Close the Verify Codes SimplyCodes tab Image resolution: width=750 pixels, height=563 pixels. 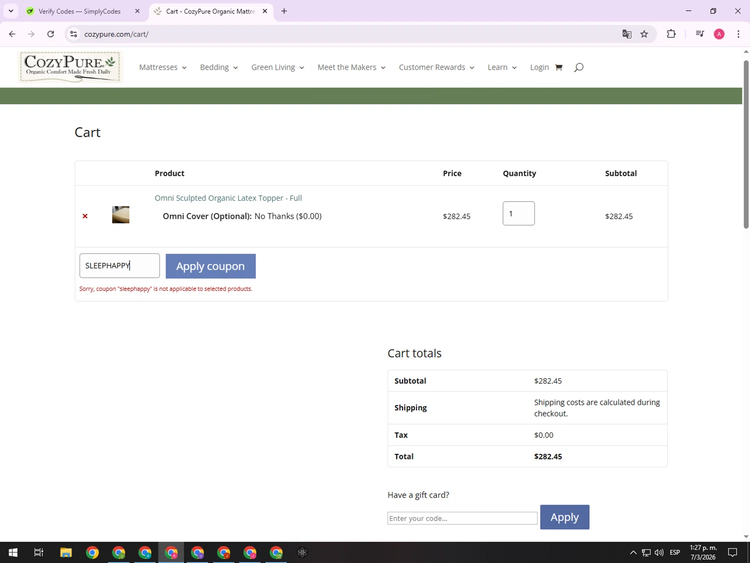pyautogui.click(x=137, y=11)
